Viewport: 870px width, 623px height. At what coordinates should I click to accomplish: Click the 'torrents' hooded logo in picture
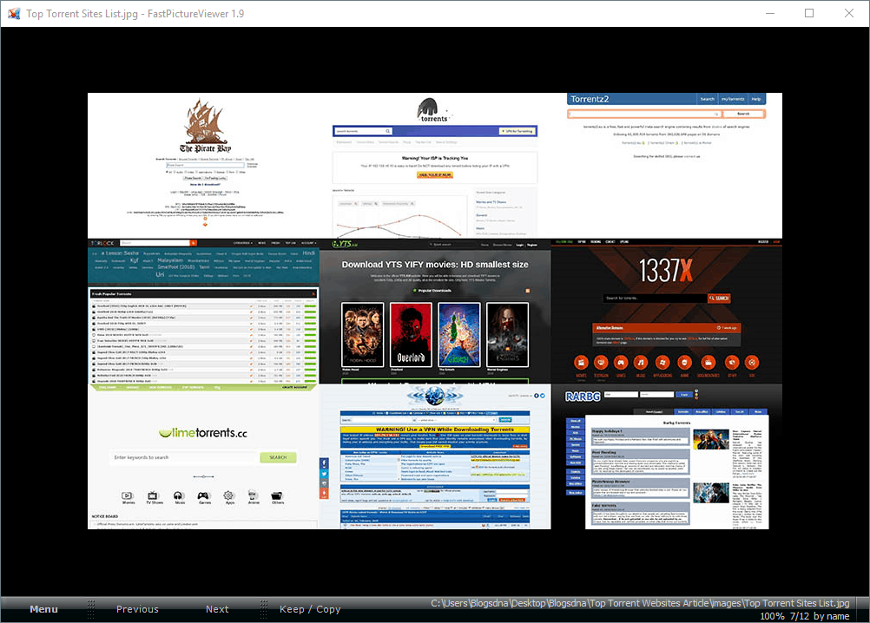[432, 109]
